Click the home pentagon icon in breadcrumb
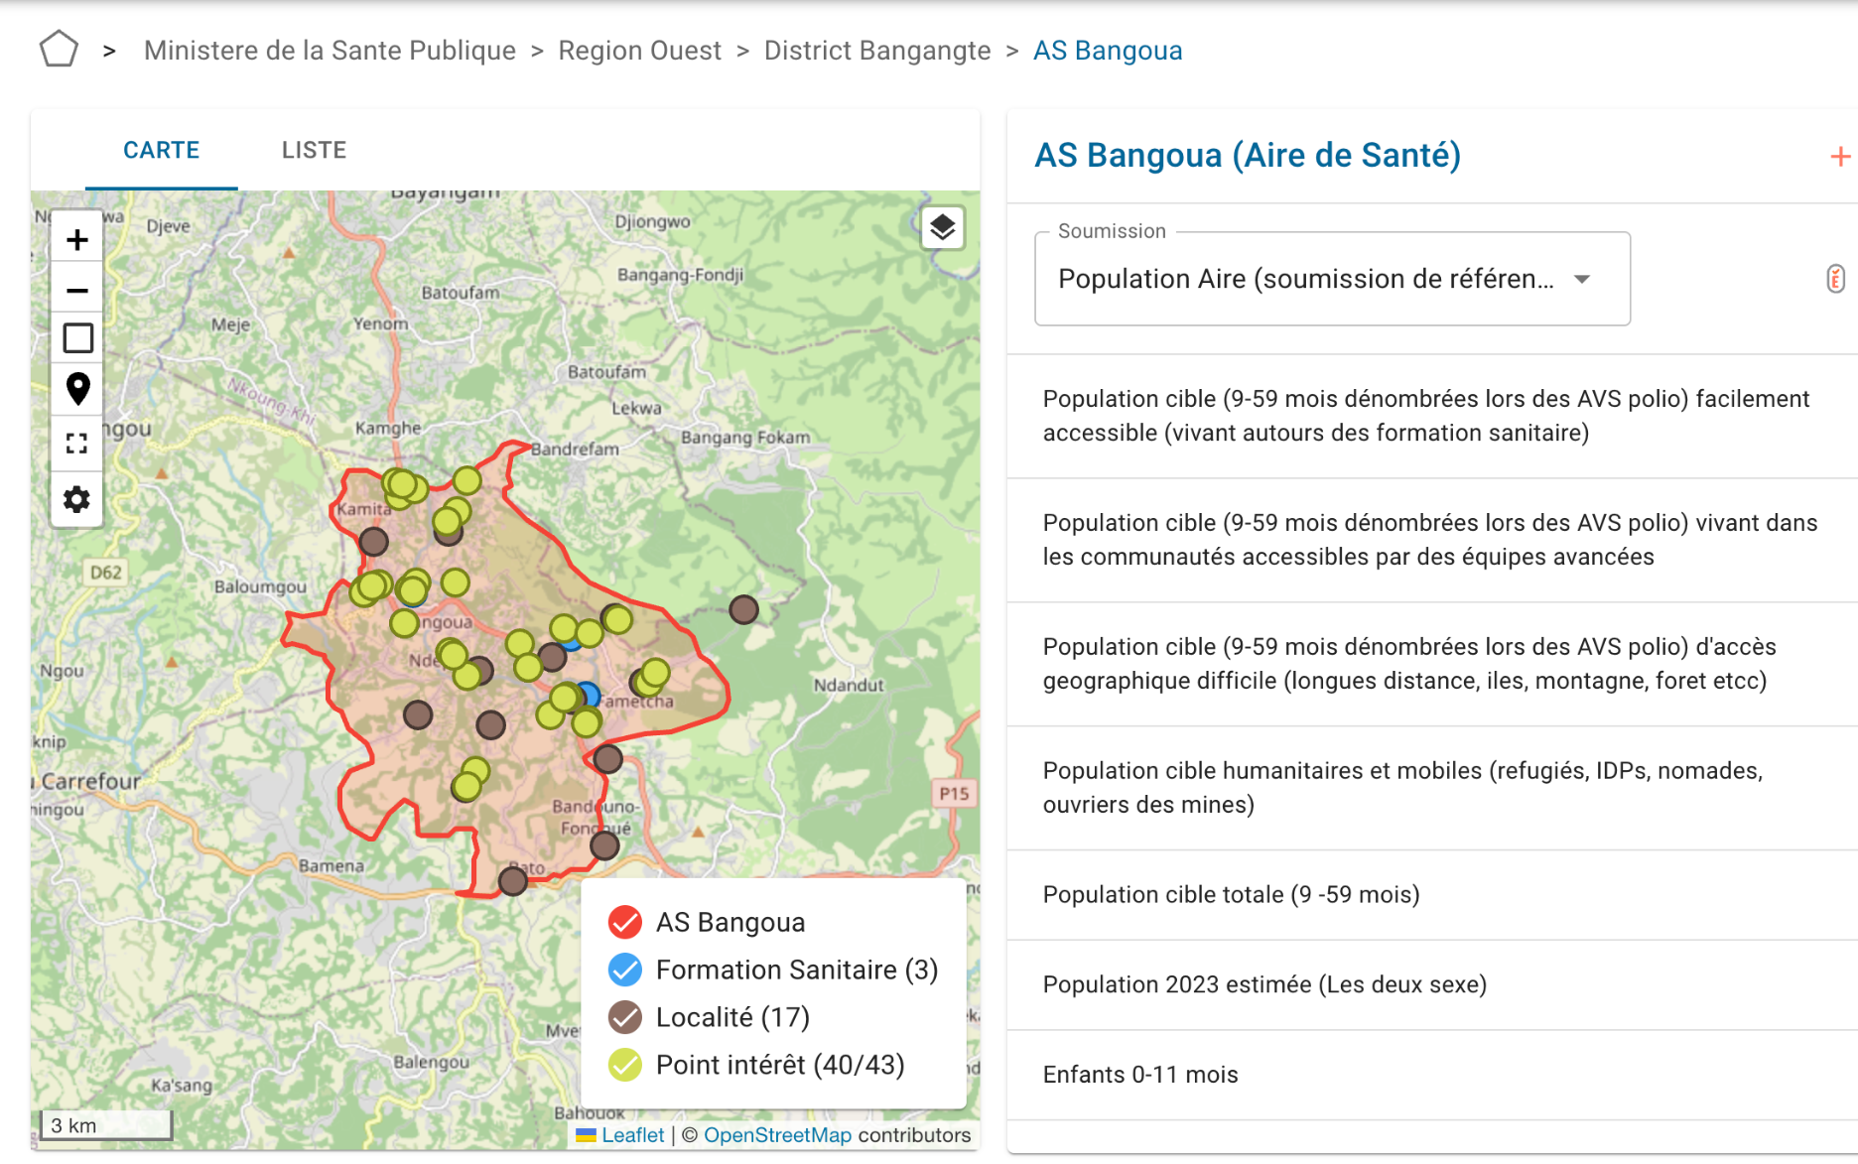The height and width of the screenshot is (1164, 1858). tap(59, 50)
